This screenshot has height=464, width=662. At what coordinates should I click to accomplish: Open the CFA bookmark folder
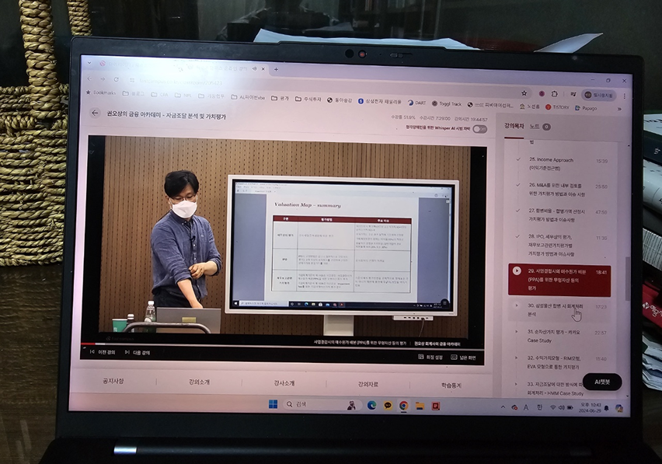click(159, 95)
